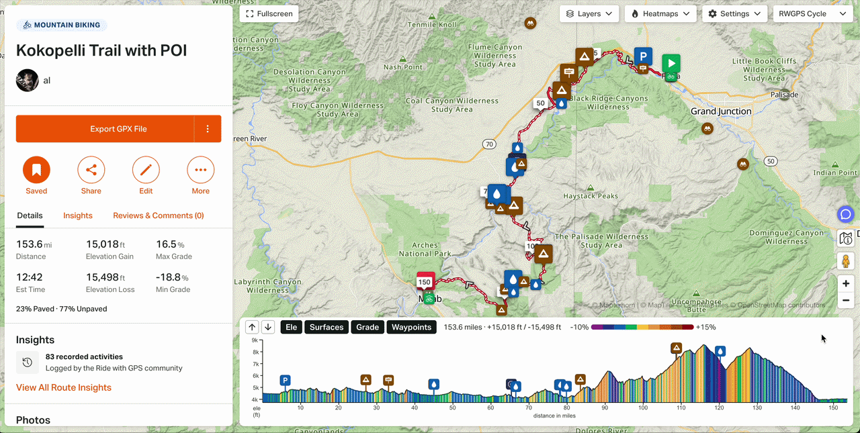Image resolution: width=860 pixels, height=433 pixels.
Task: Click the 15,018 ft Elevation Gain value
Action: [105, 244]
